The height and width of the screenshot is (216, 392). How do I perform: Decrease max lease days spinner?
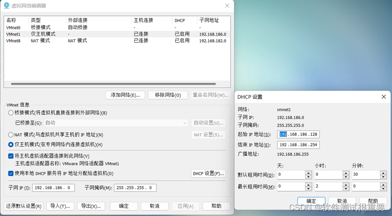[x=309, y=188]
